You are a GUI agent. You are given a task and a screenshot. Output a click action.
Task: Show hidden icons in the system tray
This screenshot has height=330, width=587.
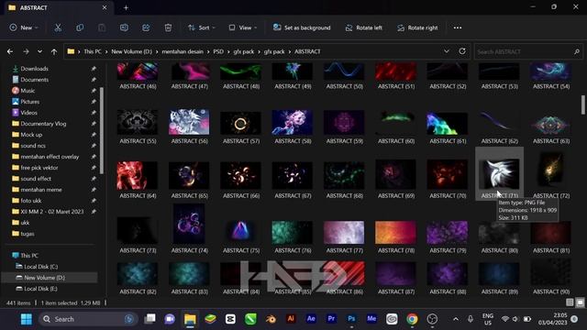[456, 319]
